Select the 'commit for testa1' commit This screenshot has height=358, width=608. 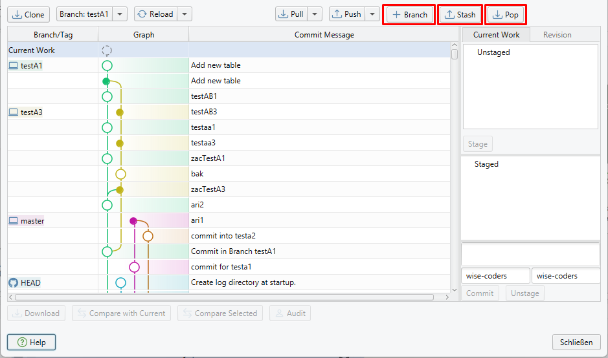[x=221, y=267]
